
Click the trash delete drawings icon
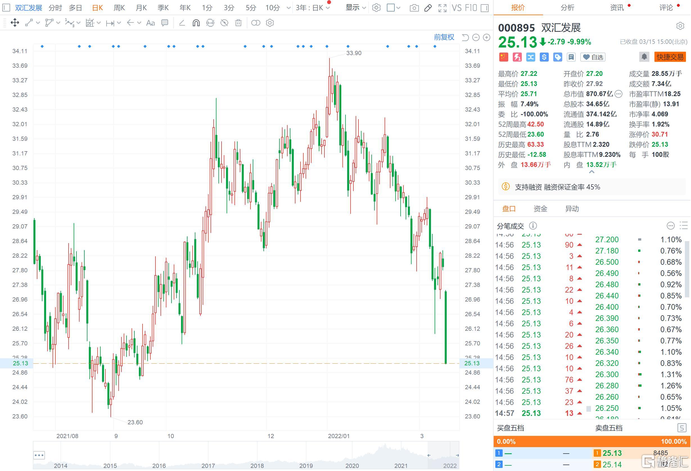pos(238,23)
